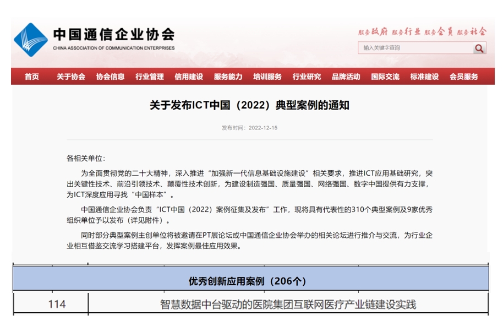503x326 pixels.
Task: Click the slogan 服务政府 服务行业 服务会员 服务社会
Action: 422,32
